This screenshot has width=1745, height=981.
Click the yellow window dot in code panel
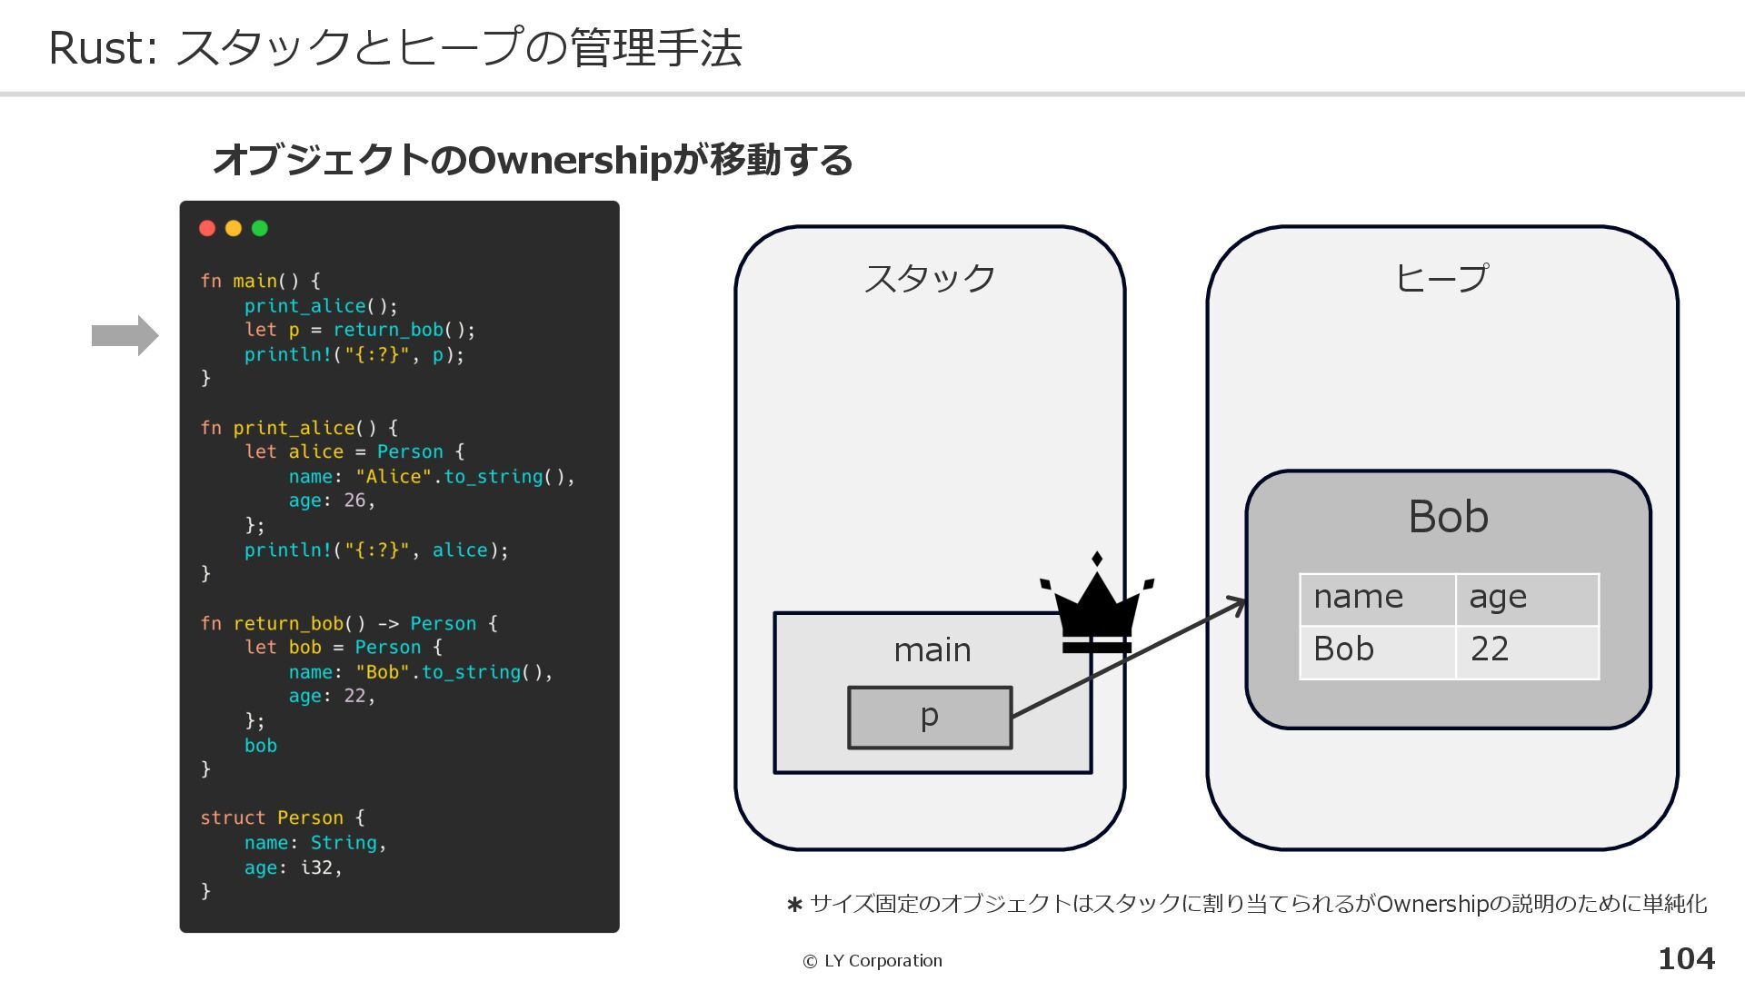pyautogui.click(x=234, y=228)
